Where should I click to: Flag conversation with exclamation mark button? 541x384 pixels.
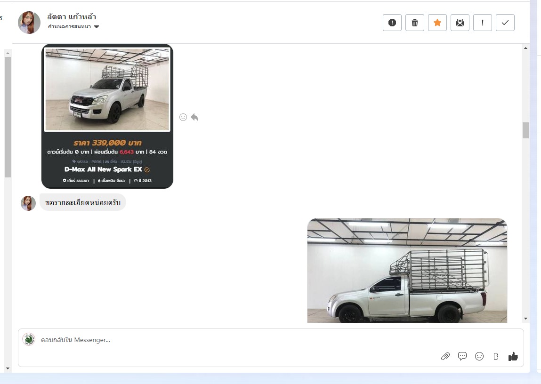(482, 23)
